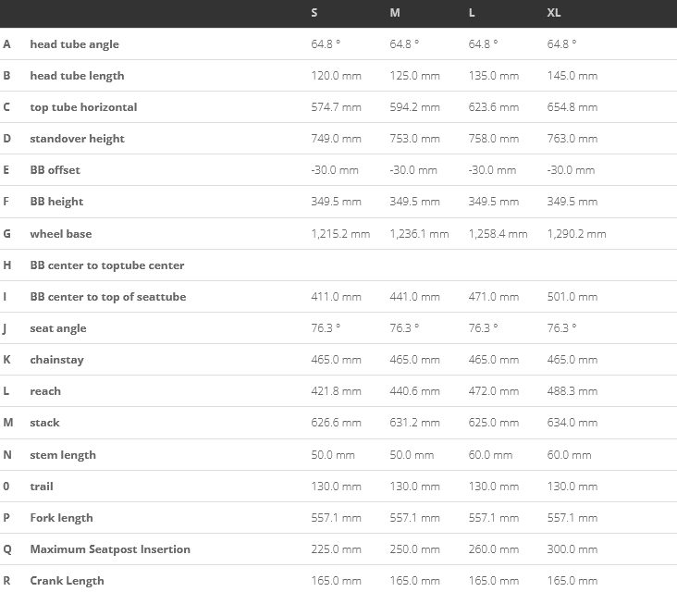The height and width of the screenshot is (604, 677).
Task: Click the S size column header
Action: point(315,13)
